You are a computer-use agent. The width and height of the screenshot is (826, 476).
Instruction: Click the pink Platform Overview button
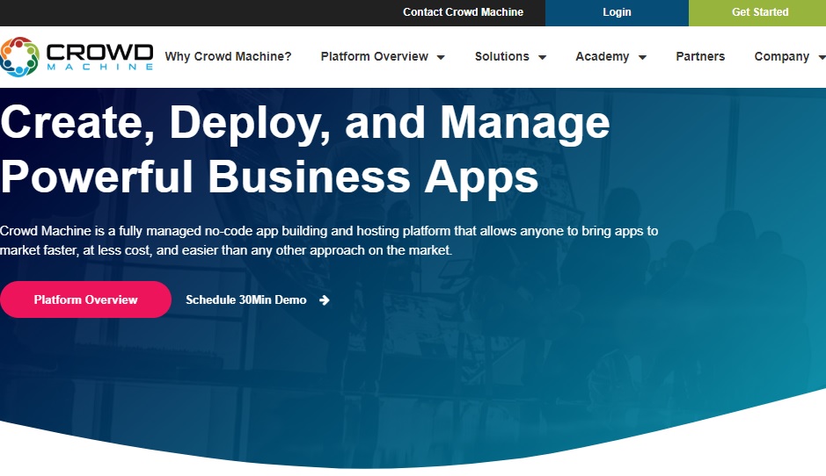(x=85, y=299)
